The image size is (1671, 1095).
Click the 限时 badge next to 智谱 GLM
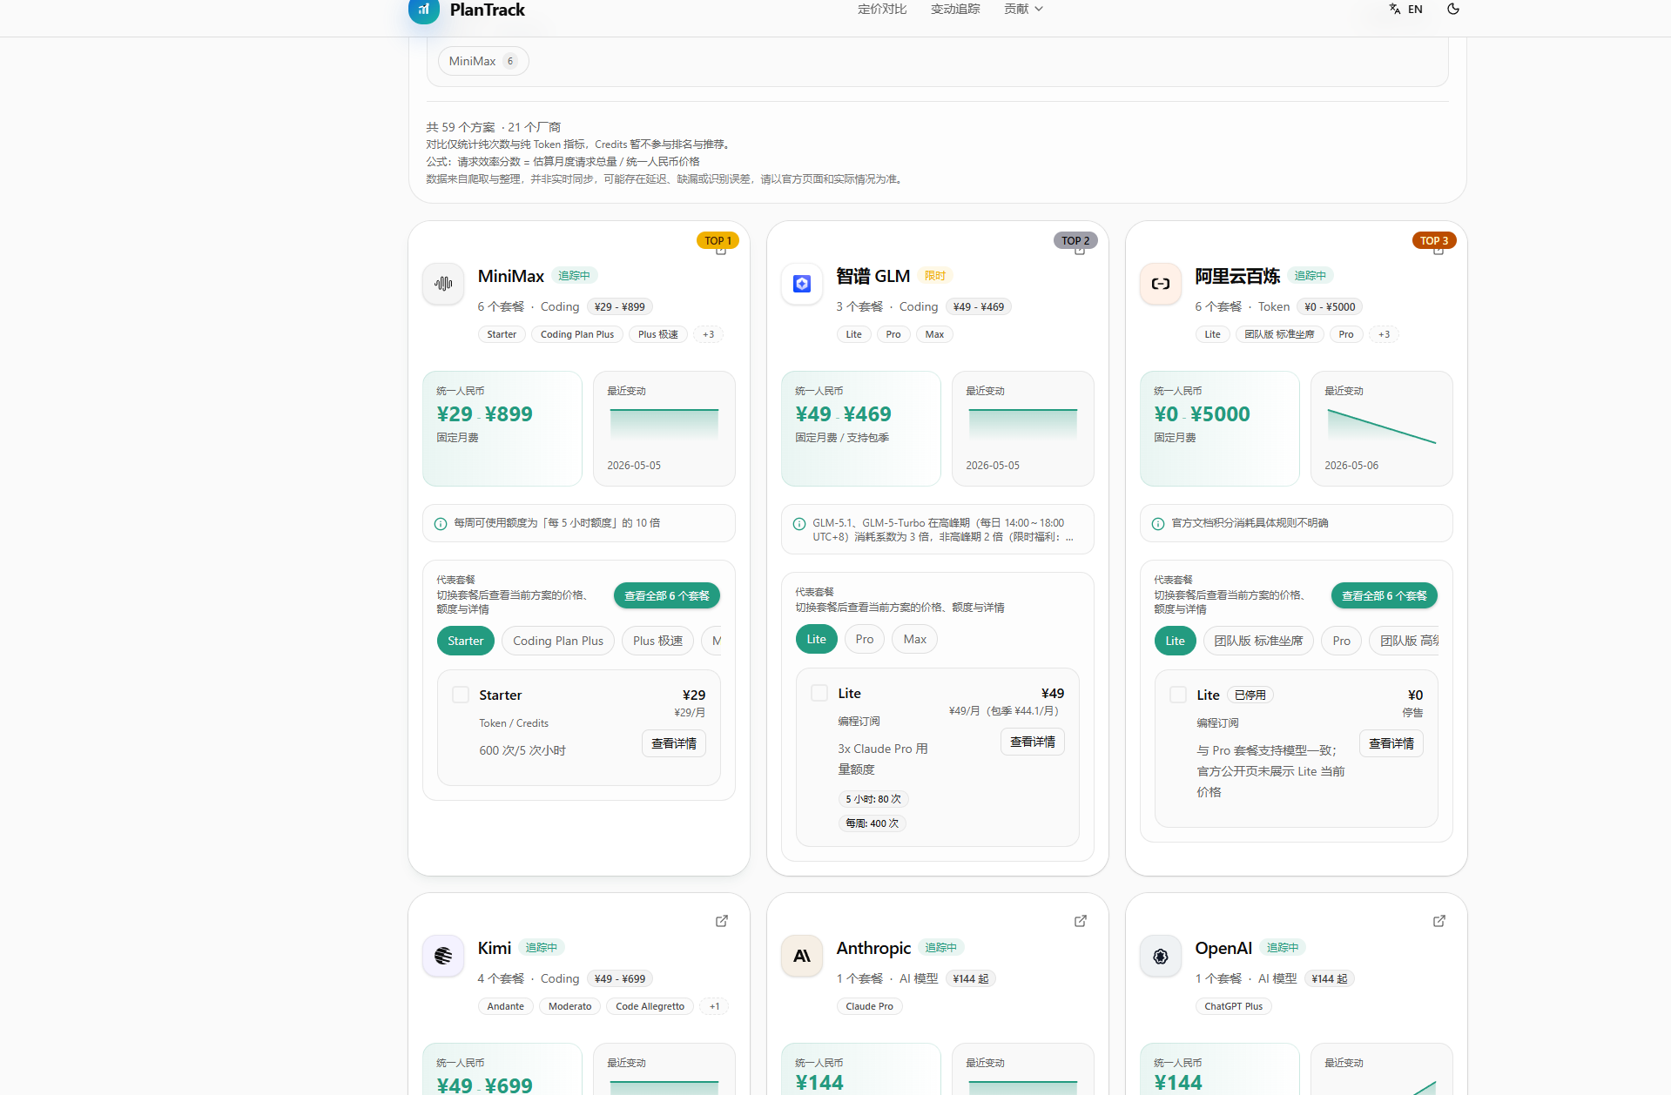point(935,276)
